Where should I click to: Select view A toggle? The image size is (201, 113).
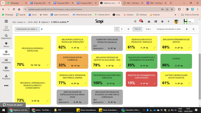pyautogui.click(x=117, y=29)
